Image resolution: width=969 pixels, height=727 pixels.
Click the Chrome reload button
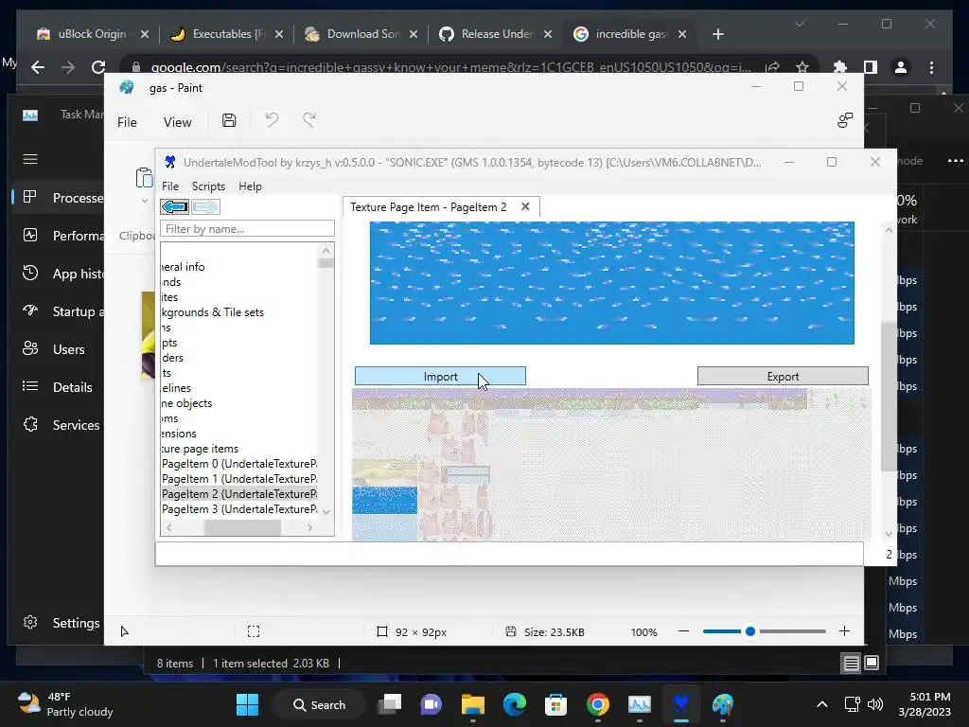(98, 67)
